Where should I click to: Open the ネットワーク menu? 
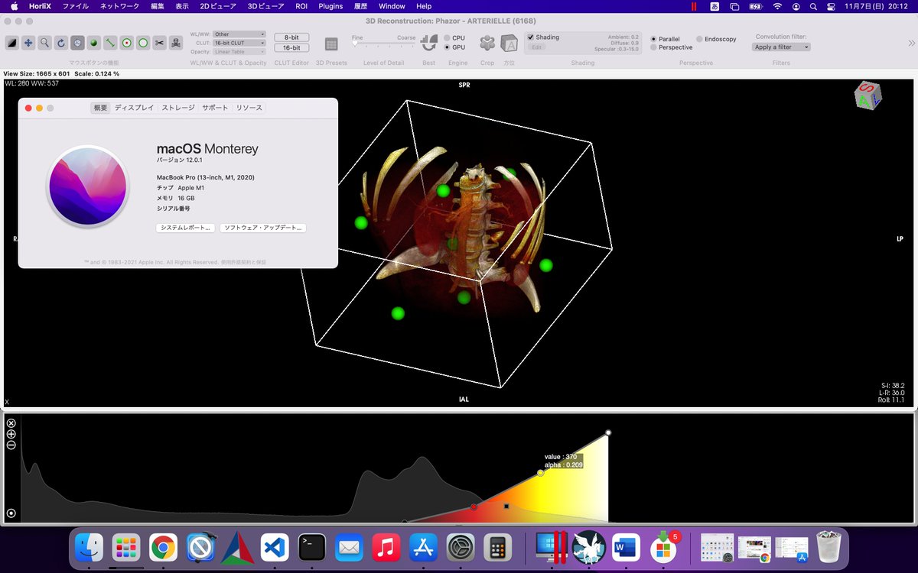point(119,6)
